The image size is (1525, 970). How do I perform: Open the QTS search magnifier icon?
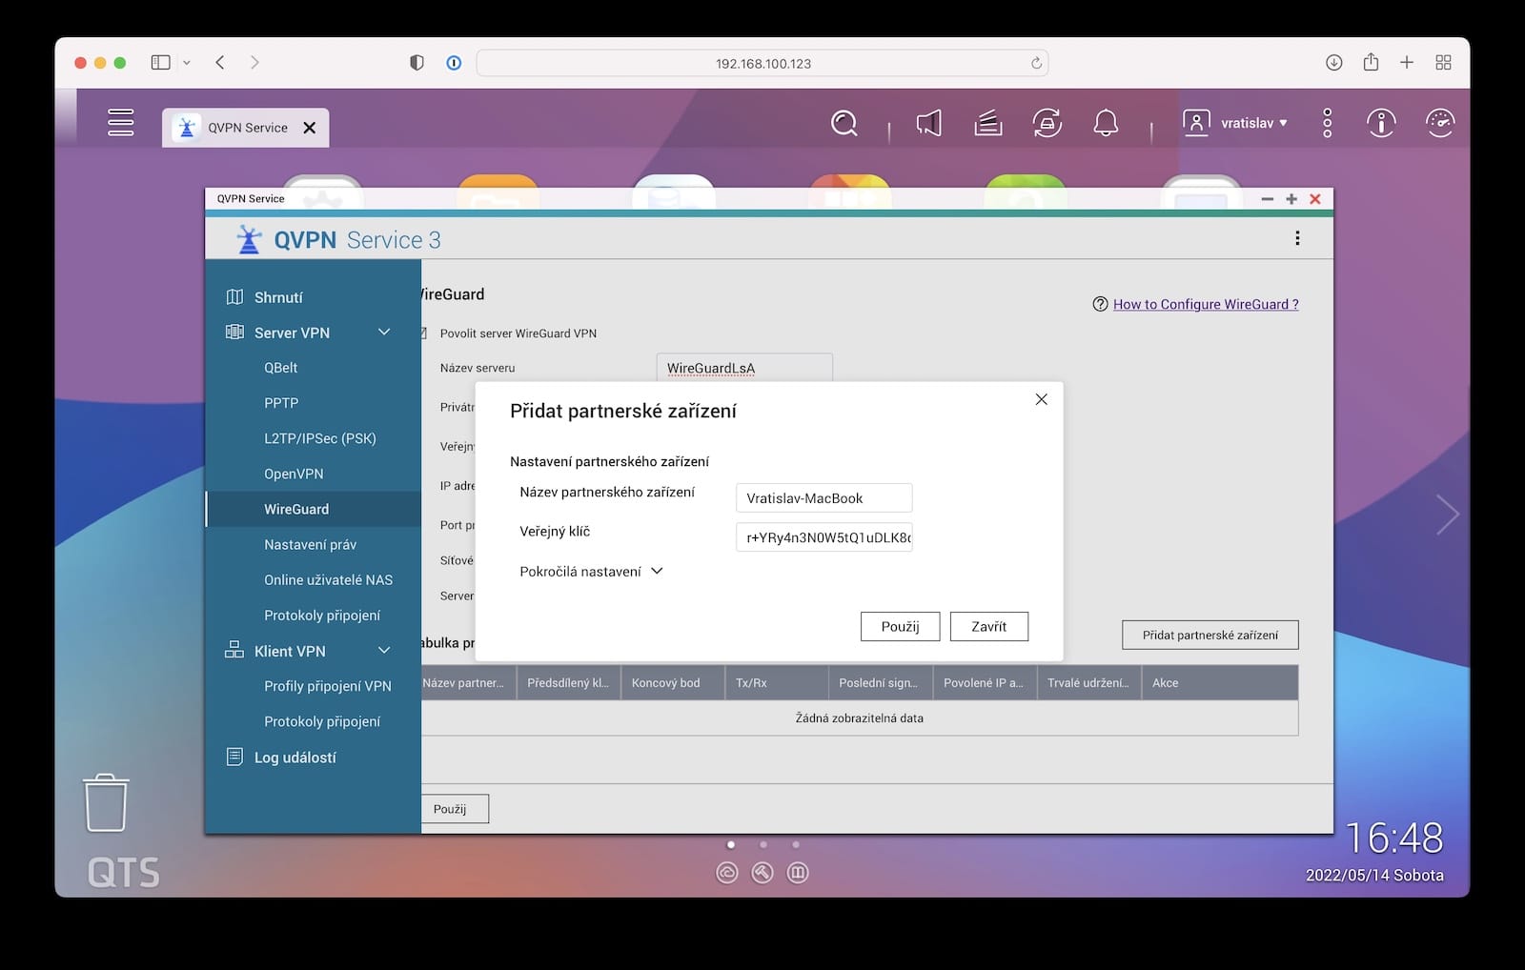click(x=844, y=123)
